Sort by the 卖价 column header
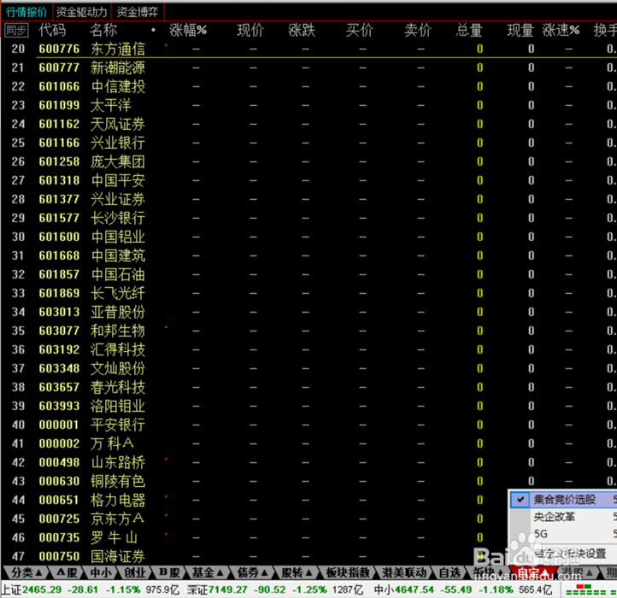Viewport: 617px width, 598px height. [418, 30]
